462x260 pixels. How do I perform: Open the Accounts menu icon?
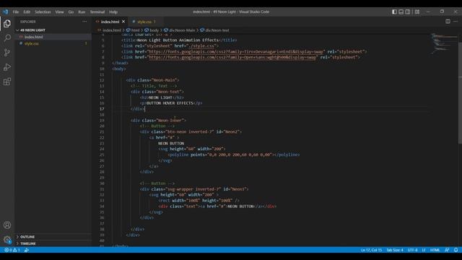7,225
